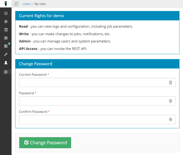Screen dimensions: 183x155
Task: Open the user profile sidebar icon
Action: tap(6, 63)
